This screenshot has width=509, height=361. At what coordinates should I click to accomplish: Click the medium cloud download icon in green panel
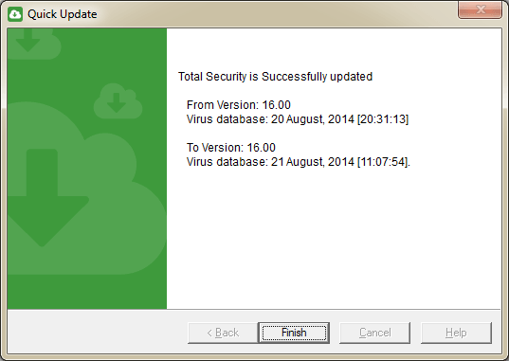pyautogui.click(x=118, y=101)
